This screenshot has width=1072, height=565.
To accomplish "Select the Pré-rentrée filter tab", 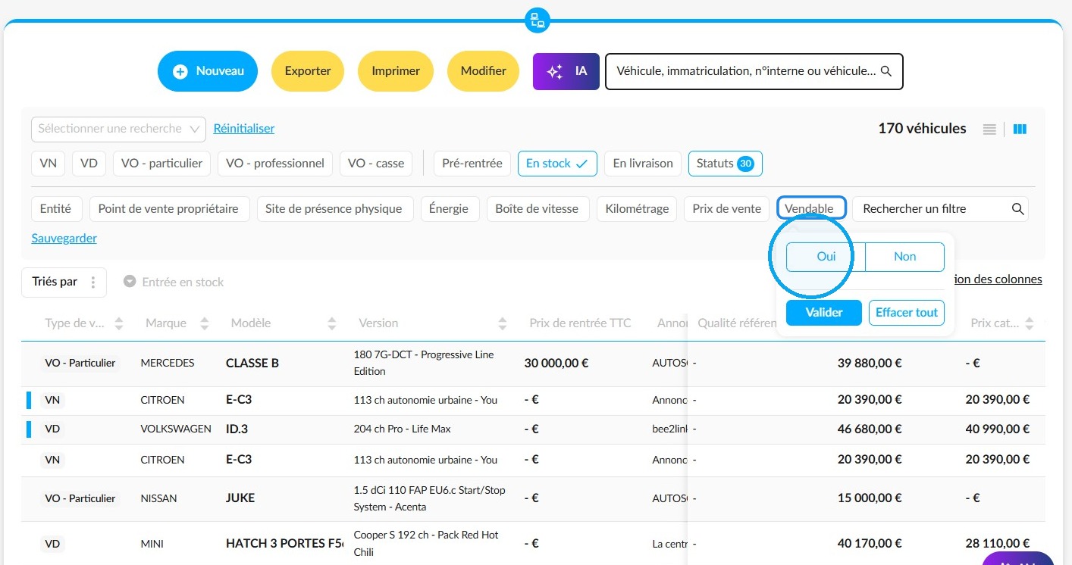I will click(x=472, y=164).
